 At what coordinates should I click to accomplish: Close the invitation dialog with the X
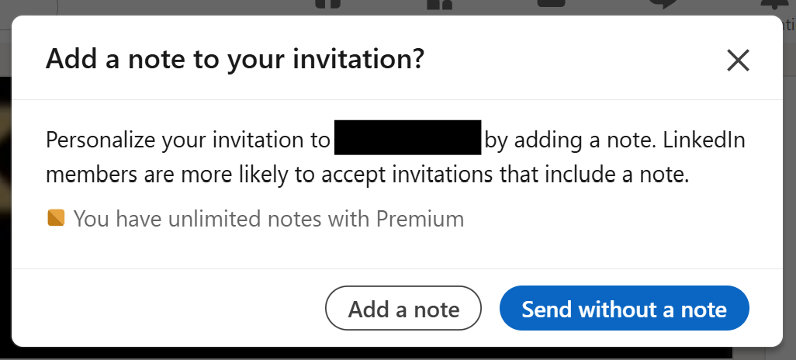[737, 61]
